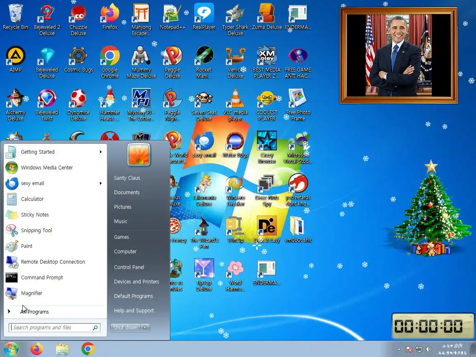The image size is (476, 357).
Task: Launch Firefox from the desktop icon
Action: (x=109, y=17)
